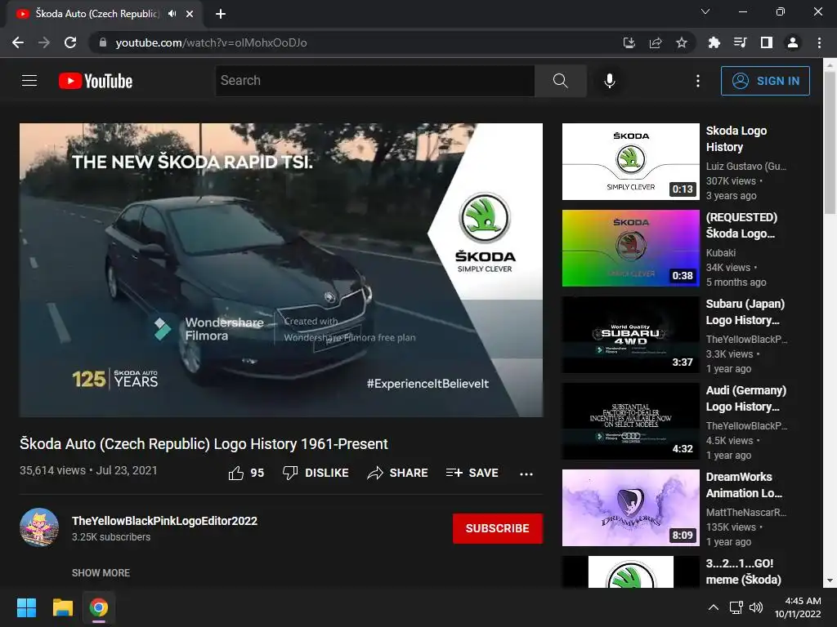Open YouTube settings three-dot menu
This screenshot has width=837, height=627.
click(x=698, y=81)
